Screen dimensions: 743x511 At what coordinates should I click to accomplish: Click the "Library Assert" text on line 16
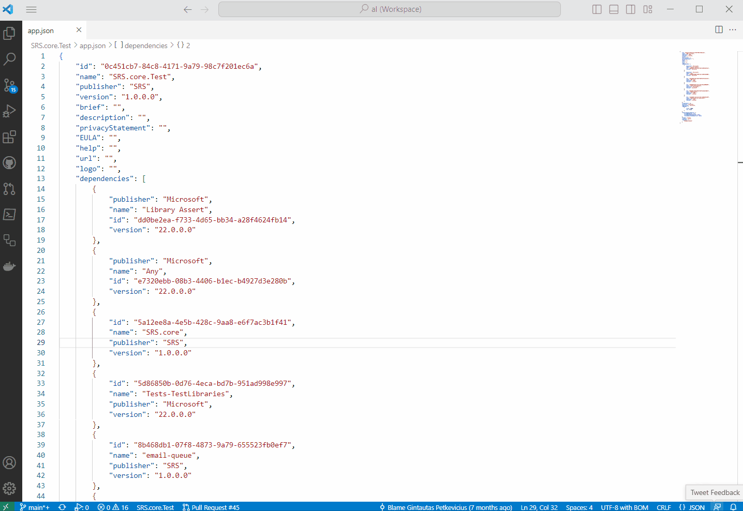tap(175, 209)
